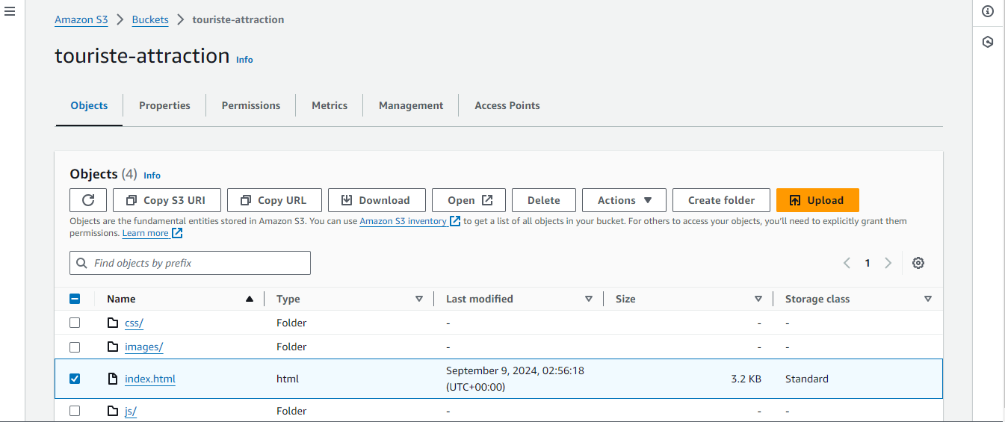Click external link icon beside Amazon S3 inventory
The height and width of the screenshot is (422, 1005).
pyautogui.click(x=455, y=221)
